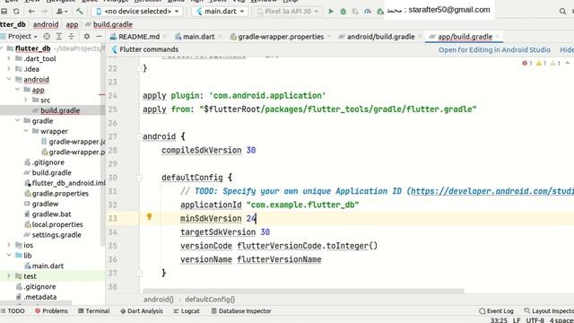Screen dimensions: 574x323
Task: Run the app with green play icon
Action: (331, 12)
